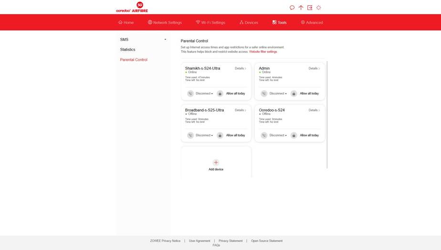Viewport: 441px width, 250px height.
Task: Click disconnect icon on Ooredoo-s-S24 card
Action: 264,135
